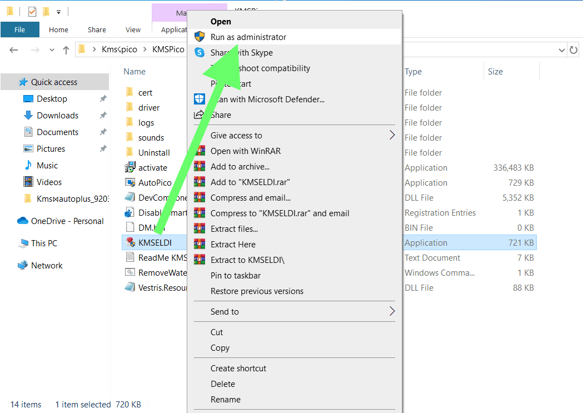
Task: Switch to the View ribbon tab
Action: [133, 30]
